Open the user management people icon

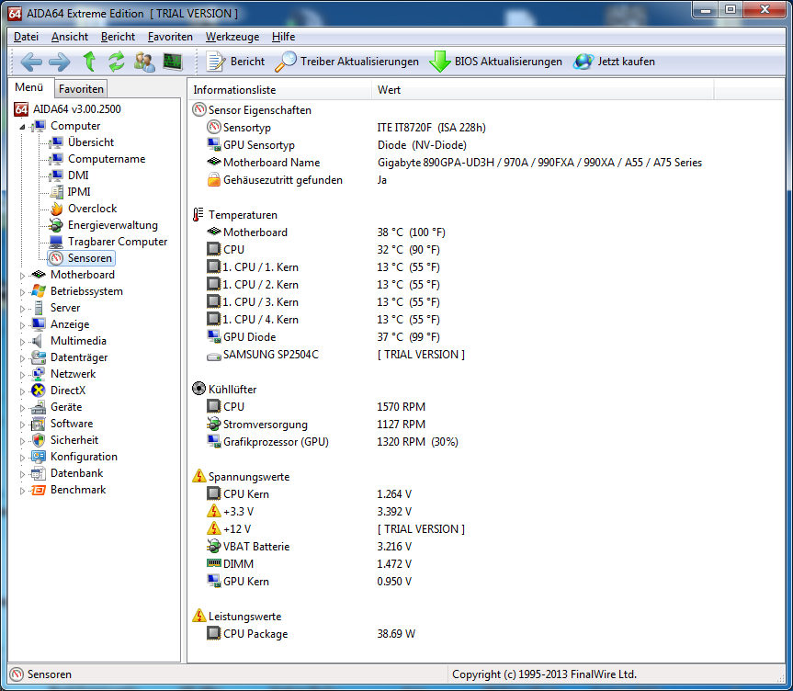click(x=144, y=62)
